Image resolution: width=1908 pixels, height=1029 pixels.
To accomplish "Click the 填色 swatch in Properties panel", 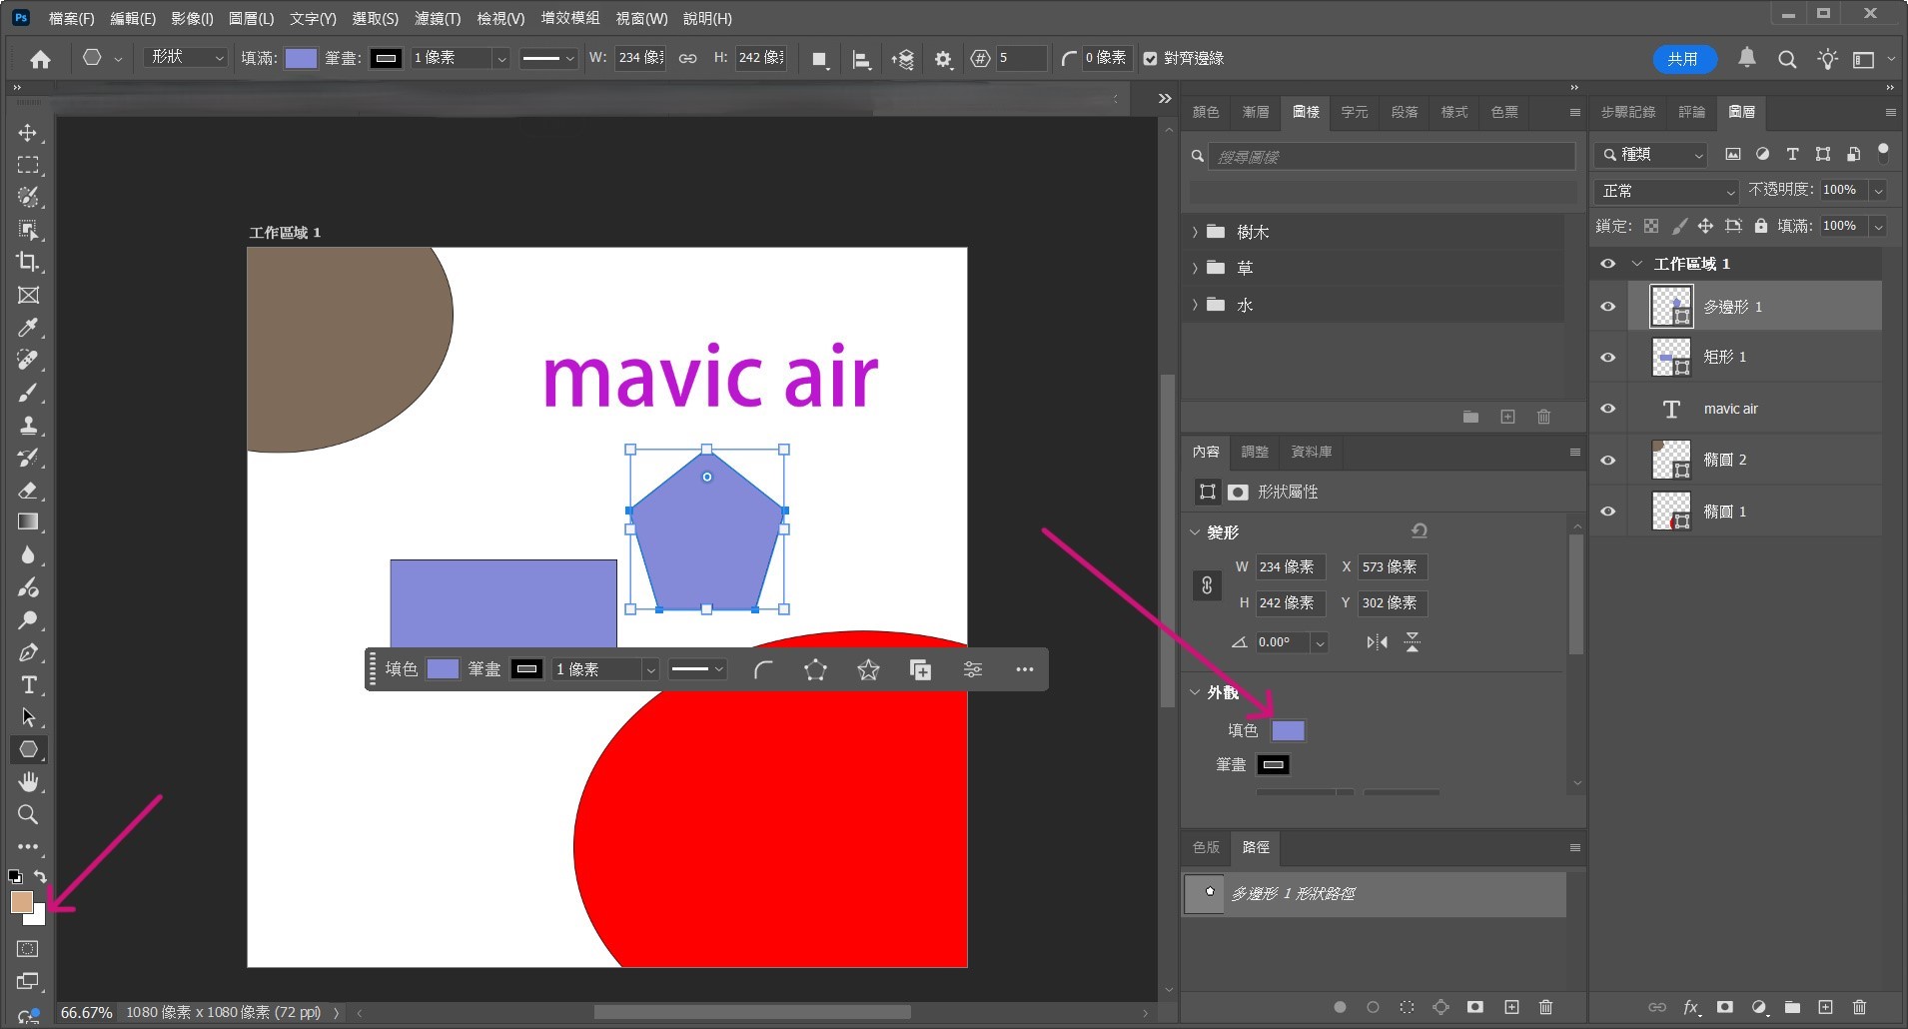I will 1288,730.
